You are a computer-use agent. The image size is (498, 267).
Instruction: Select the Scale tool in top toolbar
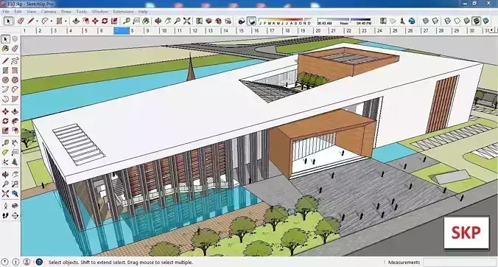tap(114, 21)
